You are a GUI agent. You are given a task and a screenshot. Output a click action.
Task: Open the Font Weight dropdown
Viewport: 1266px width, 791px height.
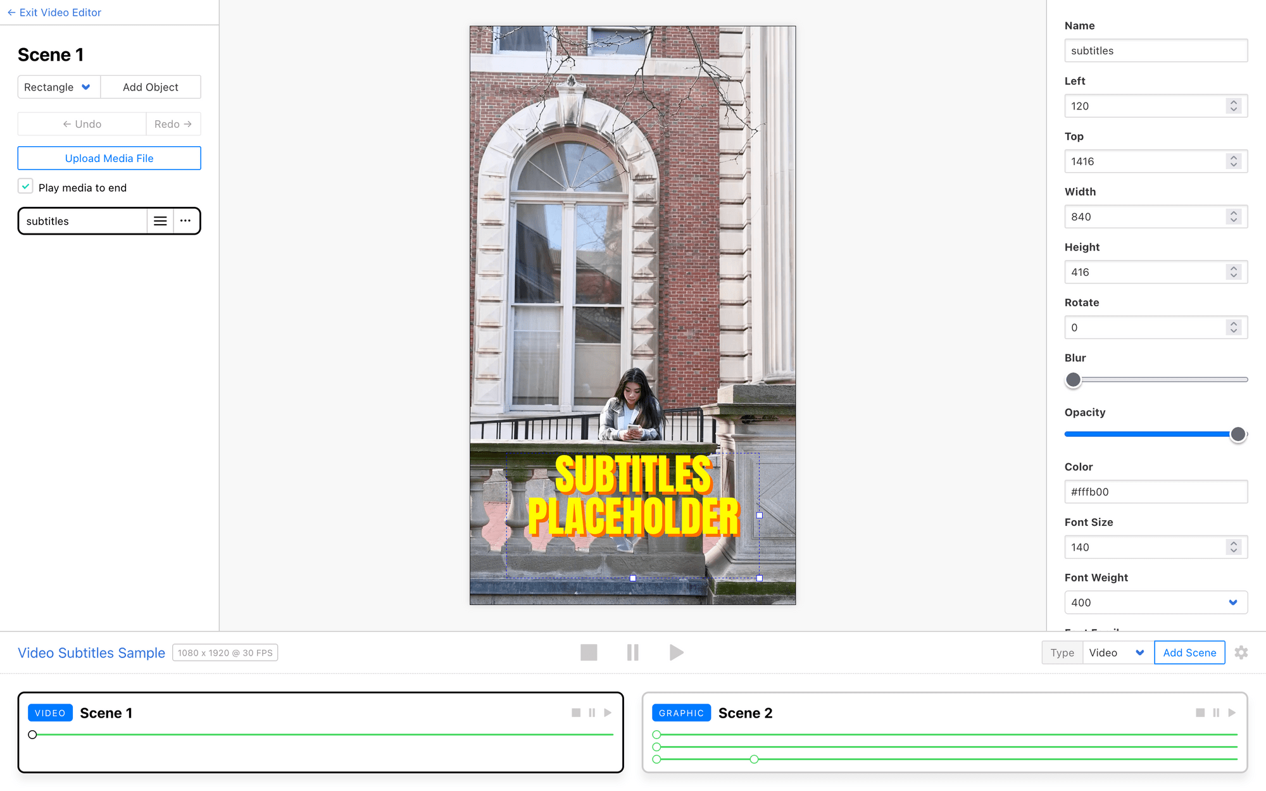coord(1156,602)
